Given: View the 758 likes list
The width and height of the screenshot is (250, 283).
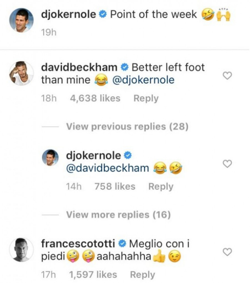Looking at the screenshot, I should pos(115,187).
